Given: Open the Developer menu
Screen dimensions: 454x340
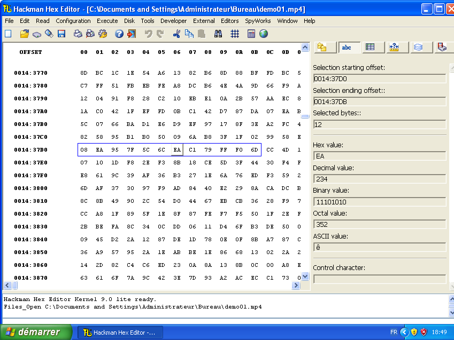Looking at the screenshot, I should [174, 21].
